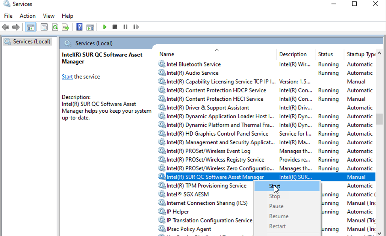Click the green Start Service toolbar button
The height and width of the screenshot is (236, 386).
tap(105, 27)
